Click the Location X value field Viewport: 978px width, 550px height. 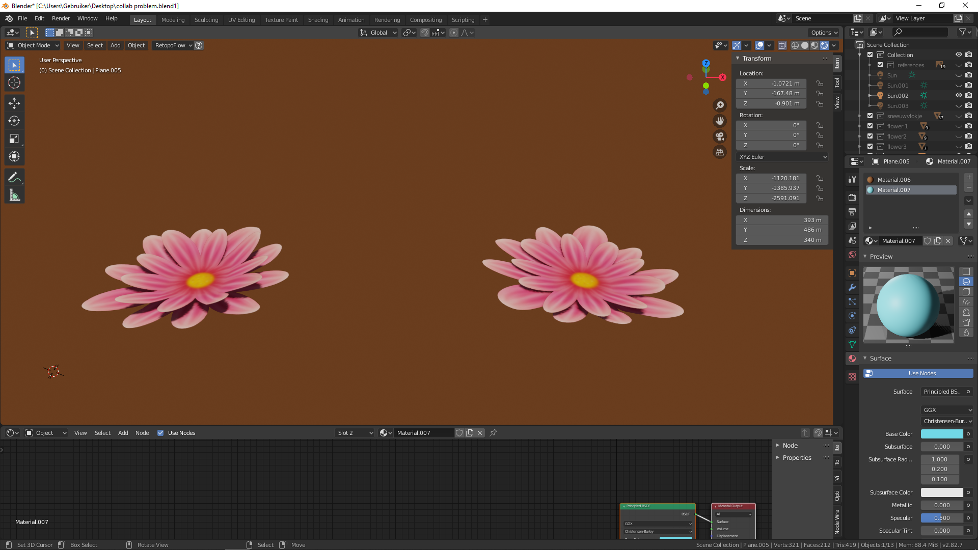click(772, 84)
